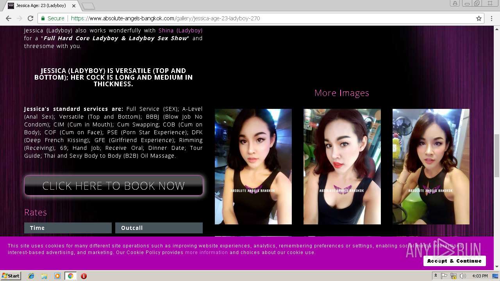Accept cookies with Accept & Continue

coord(454,261)
